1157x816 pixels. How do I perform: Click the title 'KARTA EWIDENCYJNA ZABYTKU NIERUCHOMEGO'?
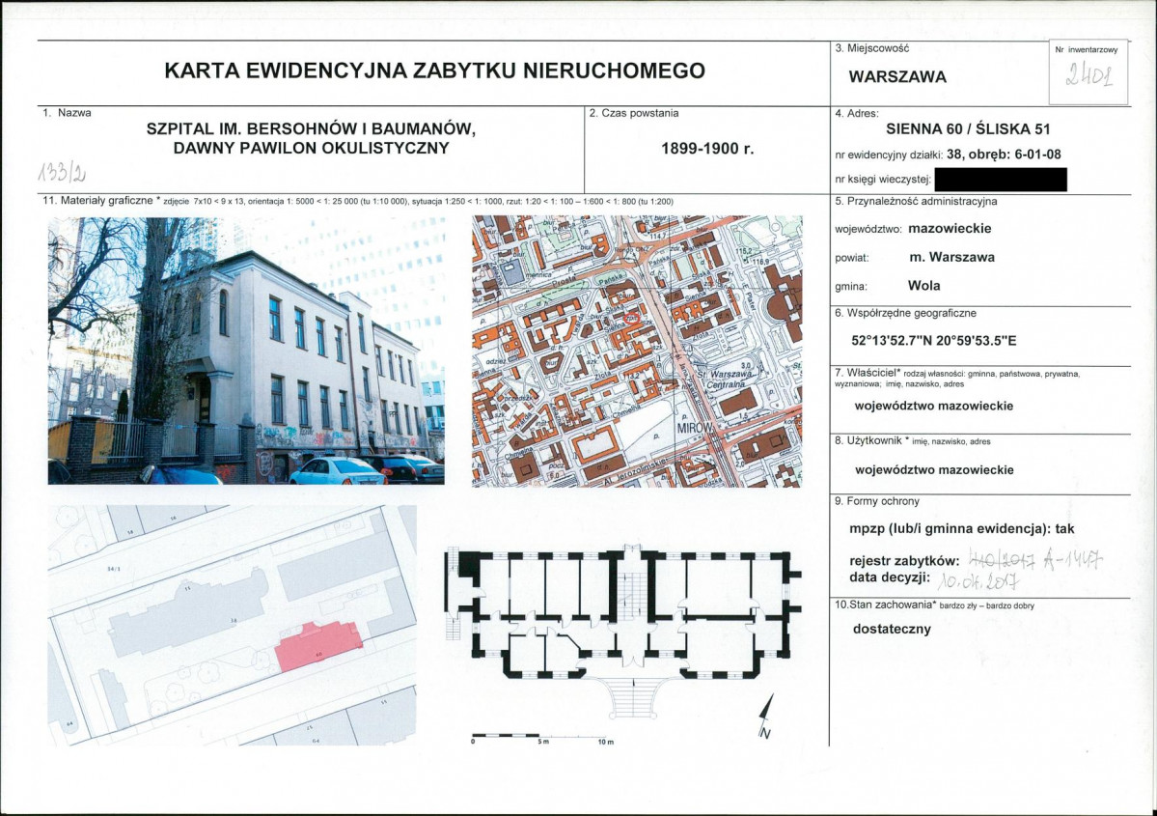(x=434, y=70)
